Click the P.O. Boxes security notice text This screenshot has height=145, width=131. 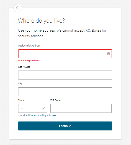click(62, 33)
